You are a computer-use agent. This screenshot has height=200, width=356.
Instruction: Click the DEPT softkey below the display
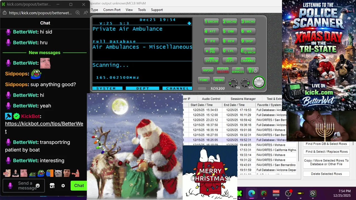143,88
